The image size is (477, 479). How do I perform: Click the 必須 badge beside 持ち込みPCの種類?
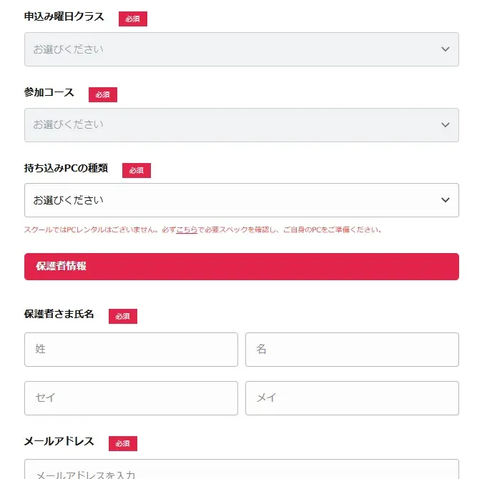(137, 170)
